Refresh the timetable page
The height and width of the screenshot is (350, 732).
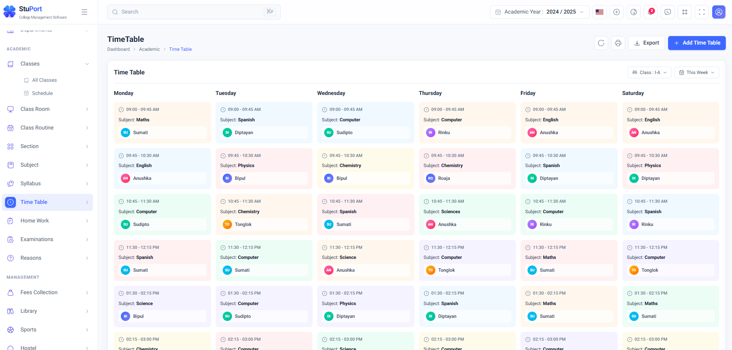[x=601, y=43]
